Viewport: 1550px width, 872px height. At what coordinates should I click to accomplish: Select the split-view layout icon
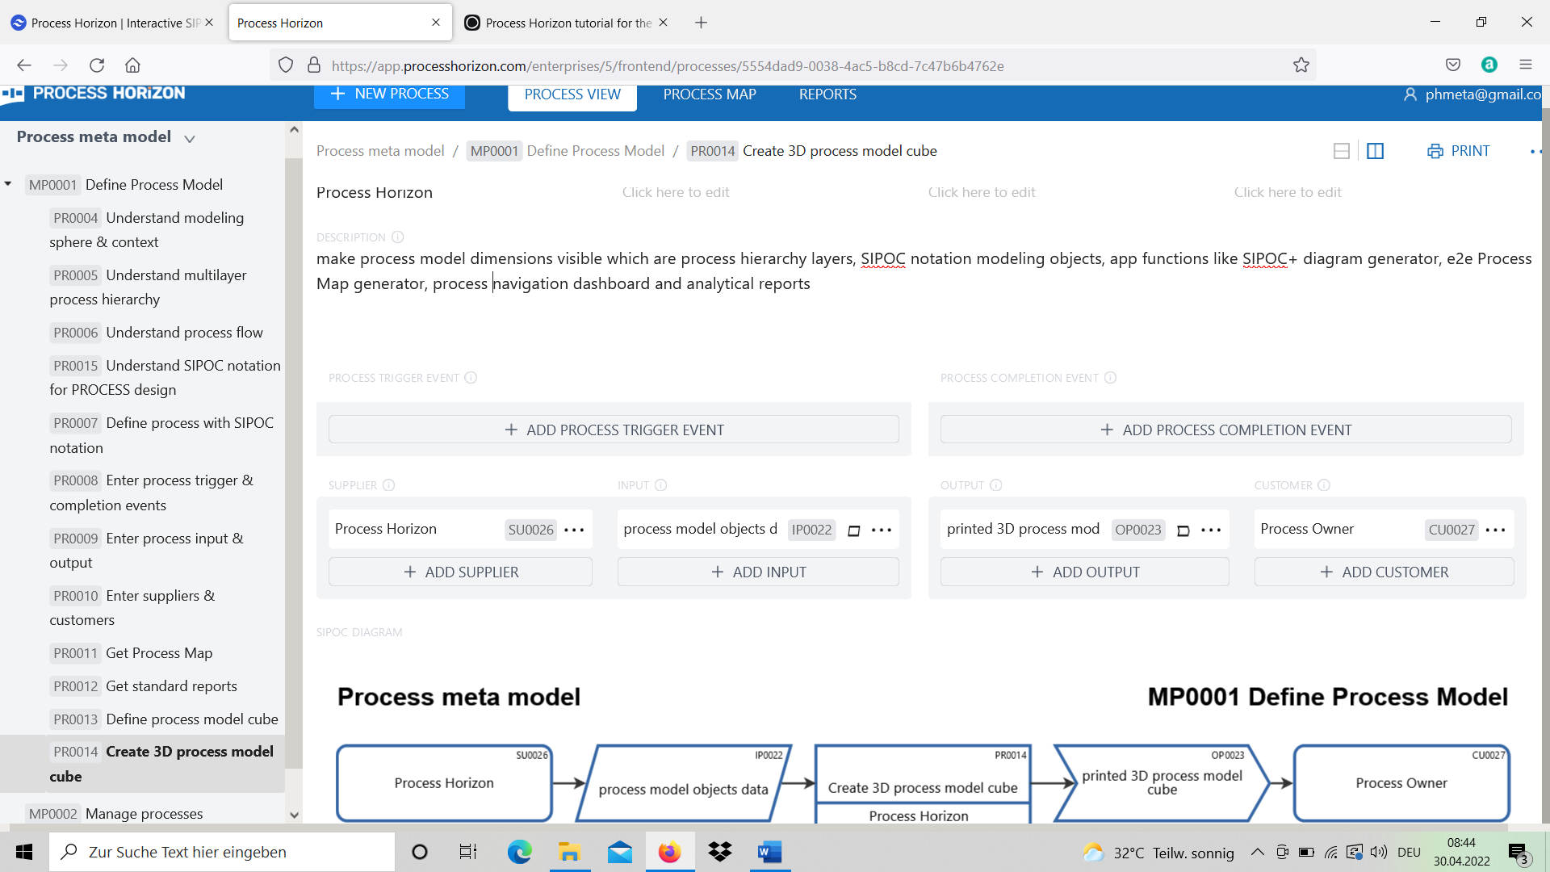point(1376,151)
